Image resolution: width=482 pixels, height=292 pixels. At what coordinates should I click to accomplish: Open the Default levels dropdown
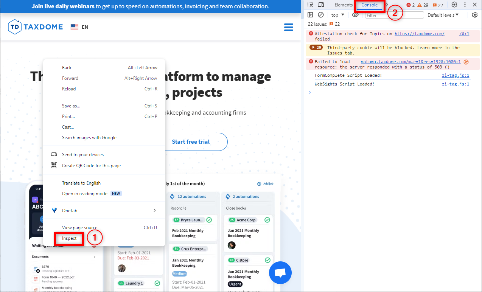(443, 15)
